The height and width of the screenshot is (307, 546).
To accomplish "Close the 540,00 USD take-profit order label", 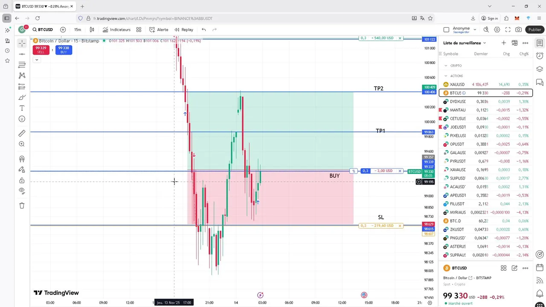I will [400, 38].
